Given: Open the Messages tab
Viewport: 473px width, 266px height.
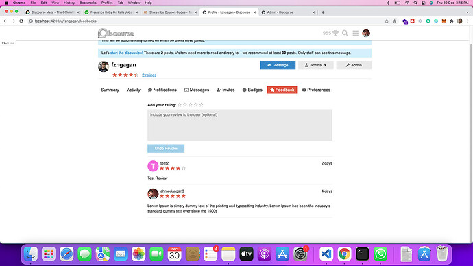Looking at the screenshot, I should point(196,90).
